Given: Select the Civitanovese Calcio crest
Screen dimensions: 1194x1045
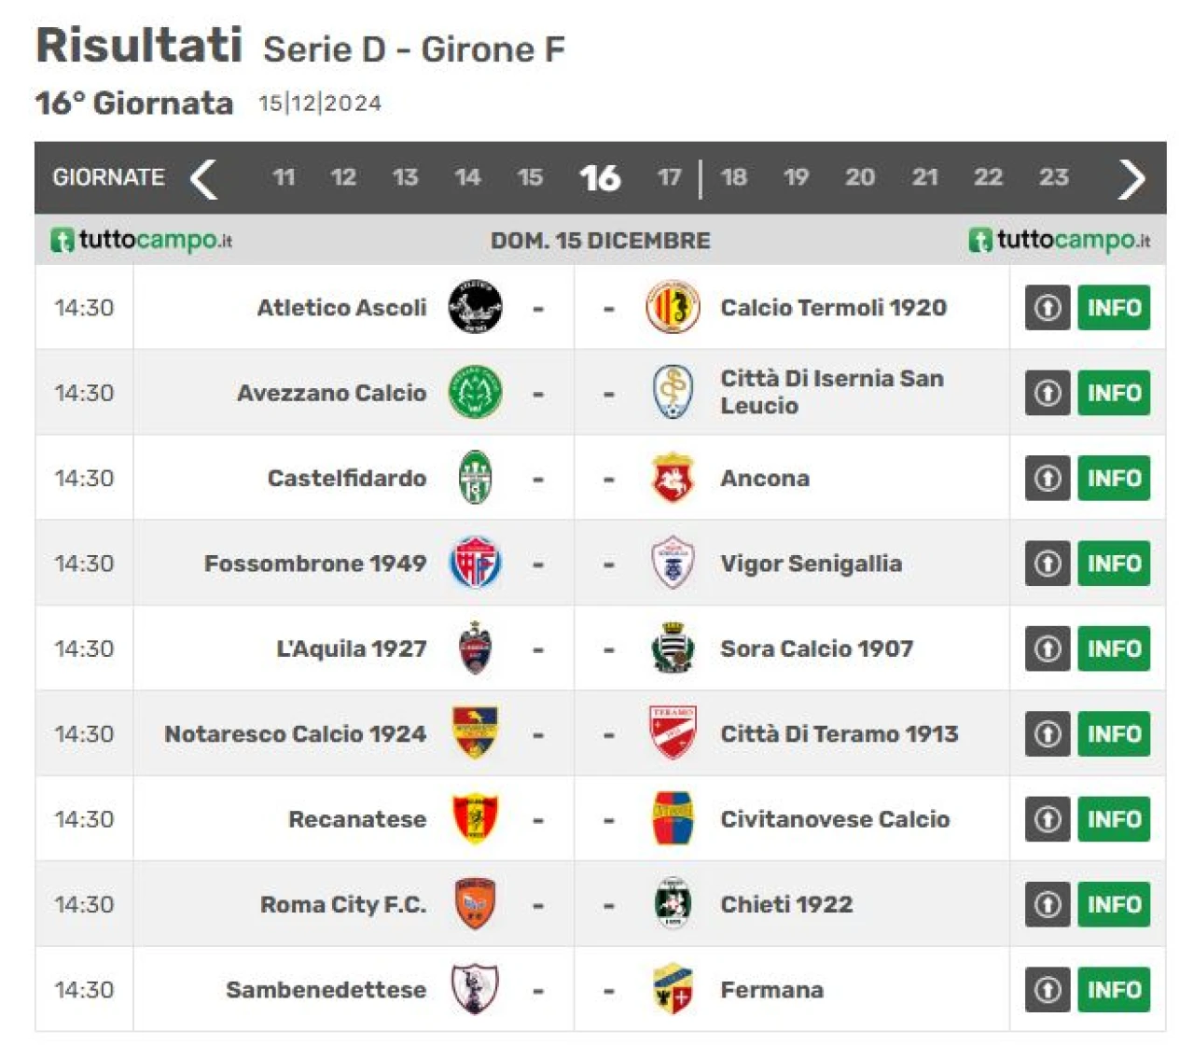Looking at the screenshot, I should pyautogui.click(x=673, y=818).
